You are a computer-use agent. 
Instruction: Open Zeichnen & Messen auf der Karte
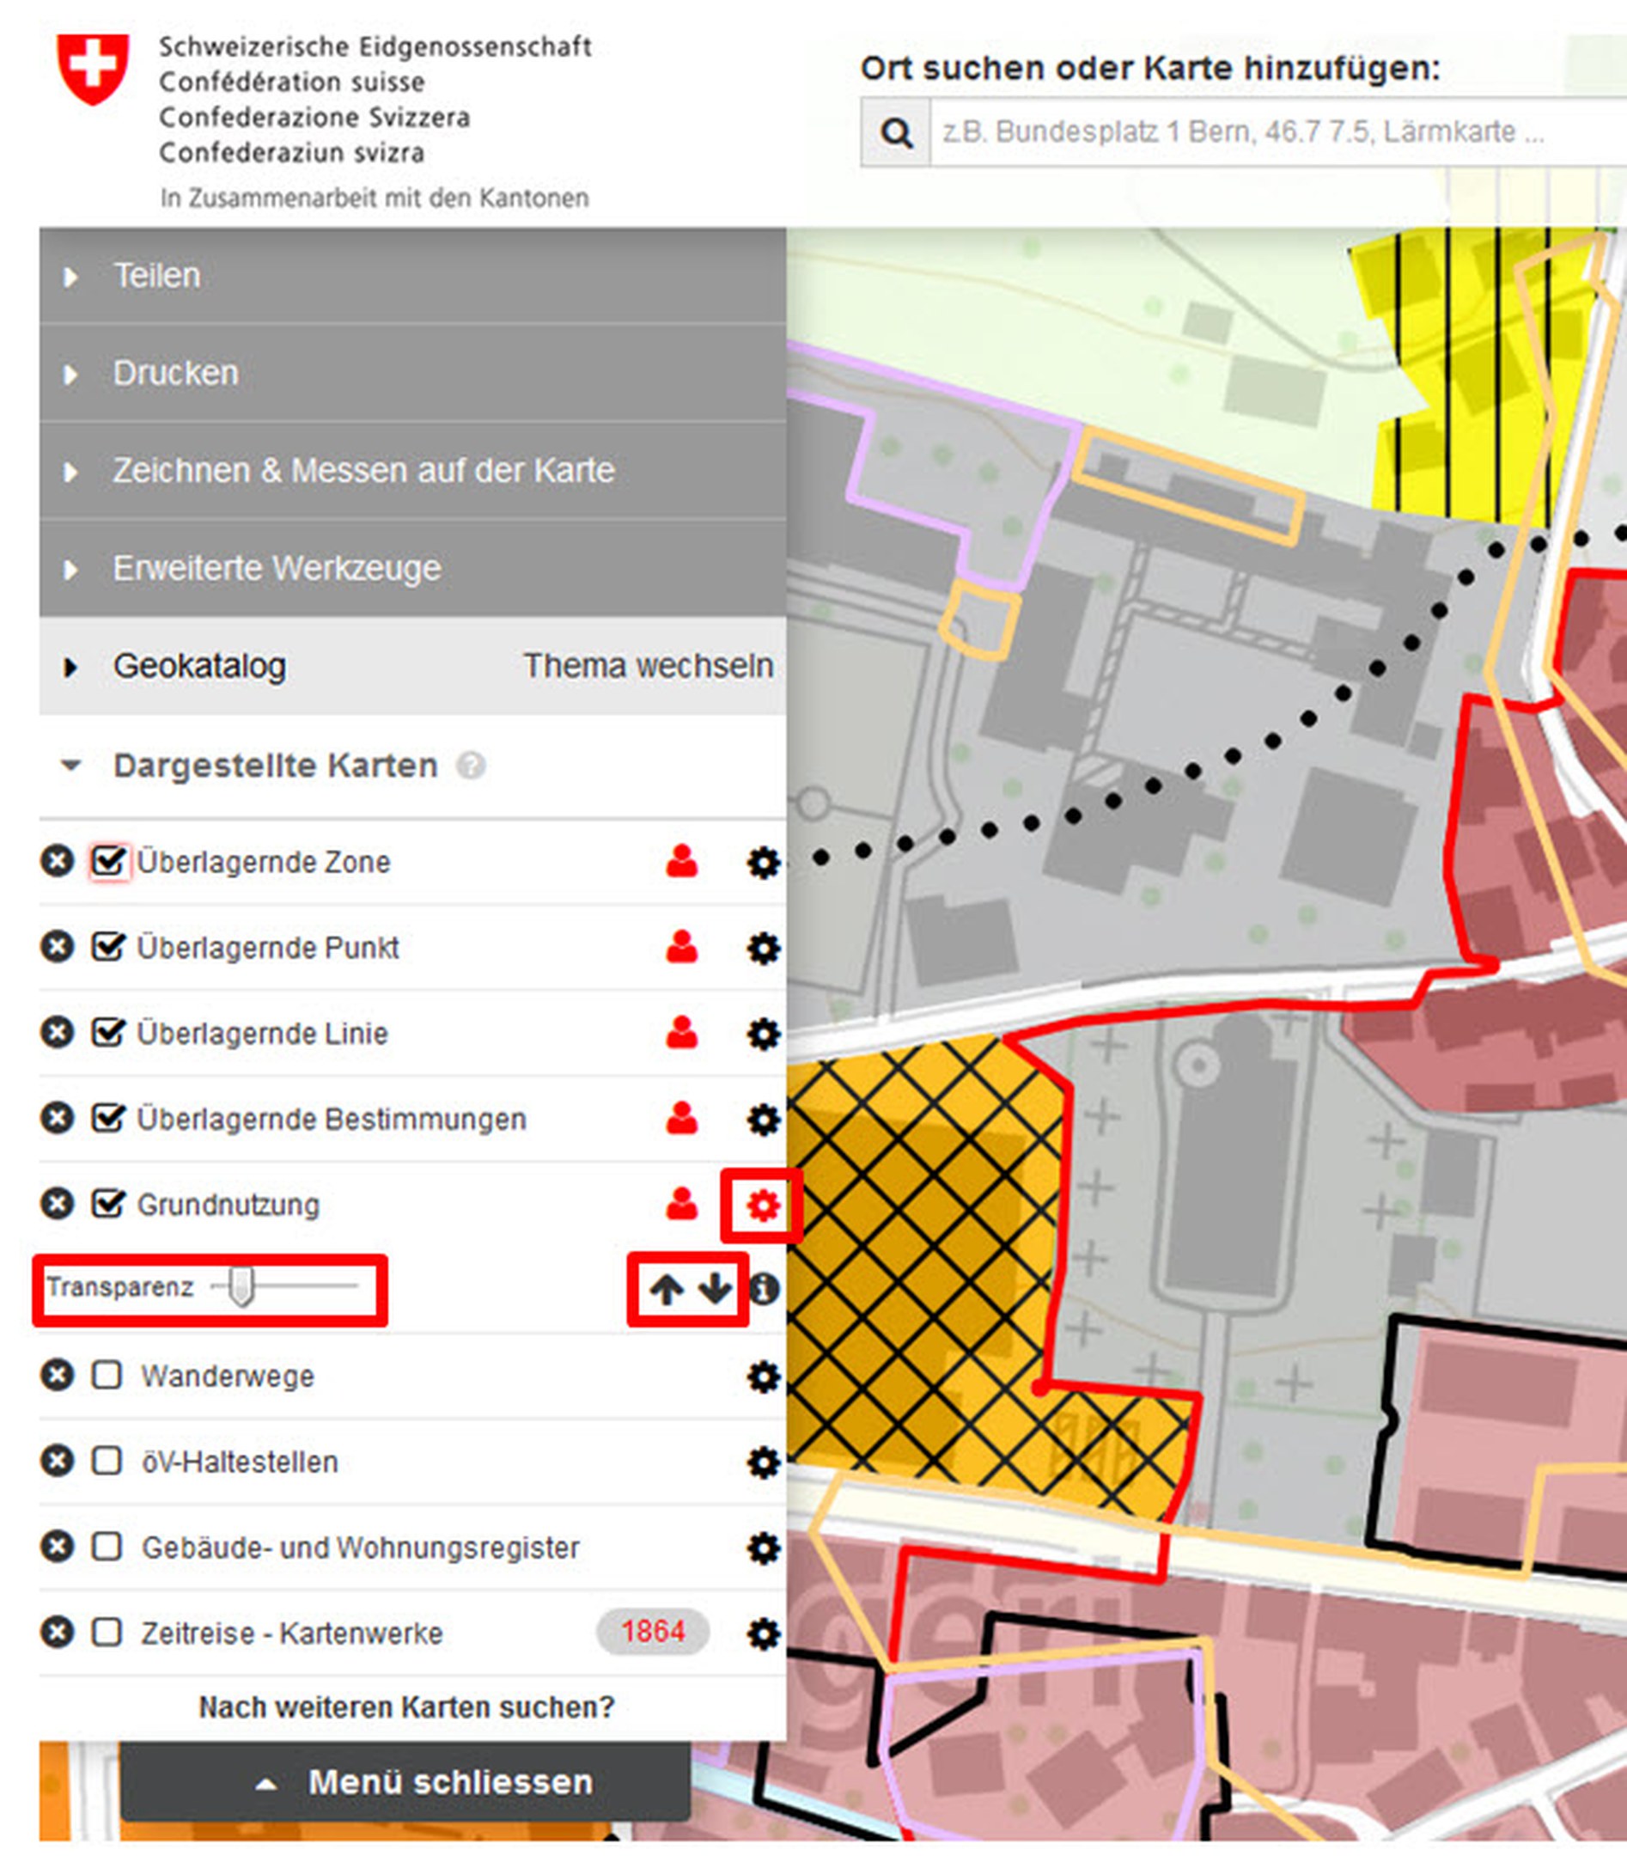pos(363,470)
